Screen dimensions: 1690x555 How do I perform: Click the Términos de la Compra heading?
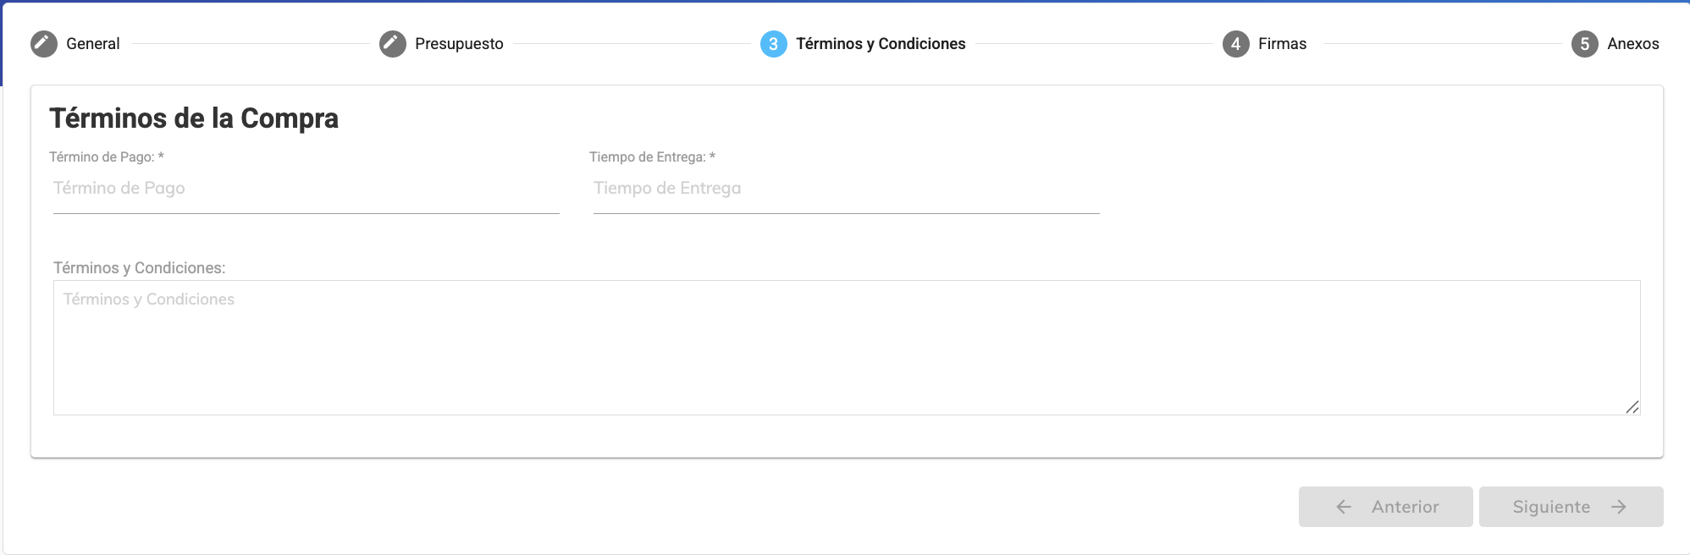(194, 118)
